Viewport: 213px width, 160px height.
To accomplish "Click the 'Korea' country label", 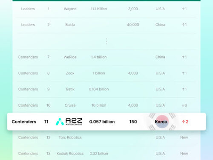I will 161,122.
